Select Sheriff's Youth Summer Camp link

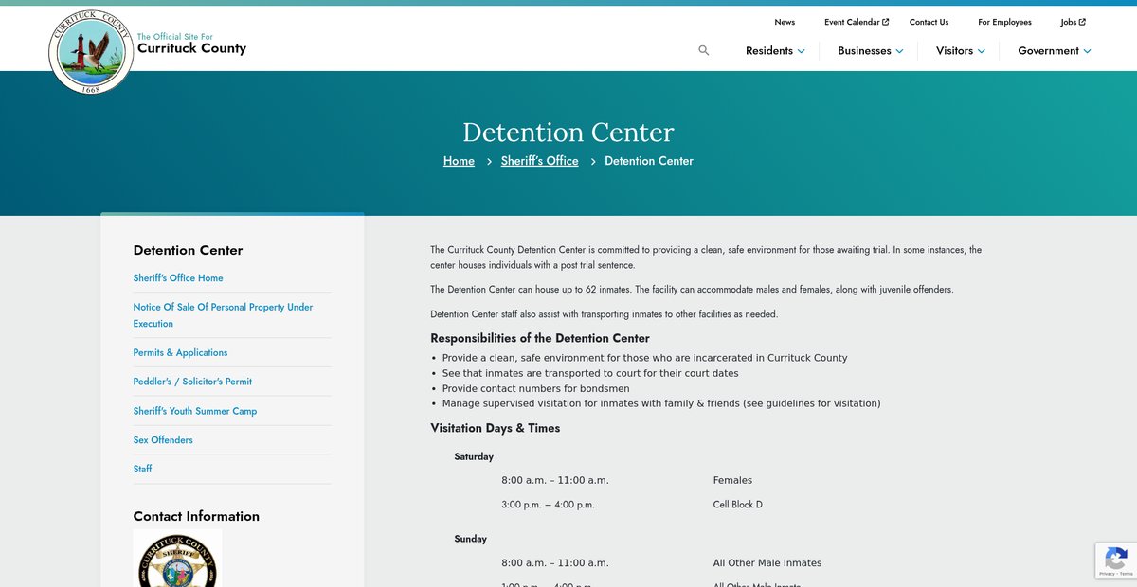coord(194,411)
